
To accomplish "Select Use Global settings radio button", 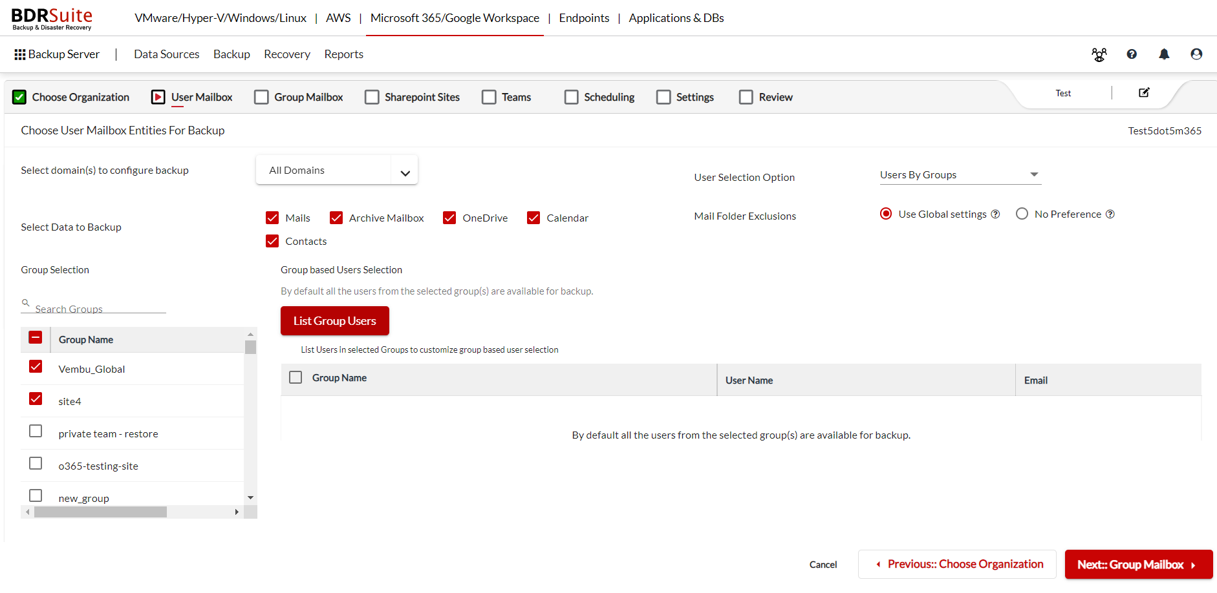I will [x=886, y=214].
